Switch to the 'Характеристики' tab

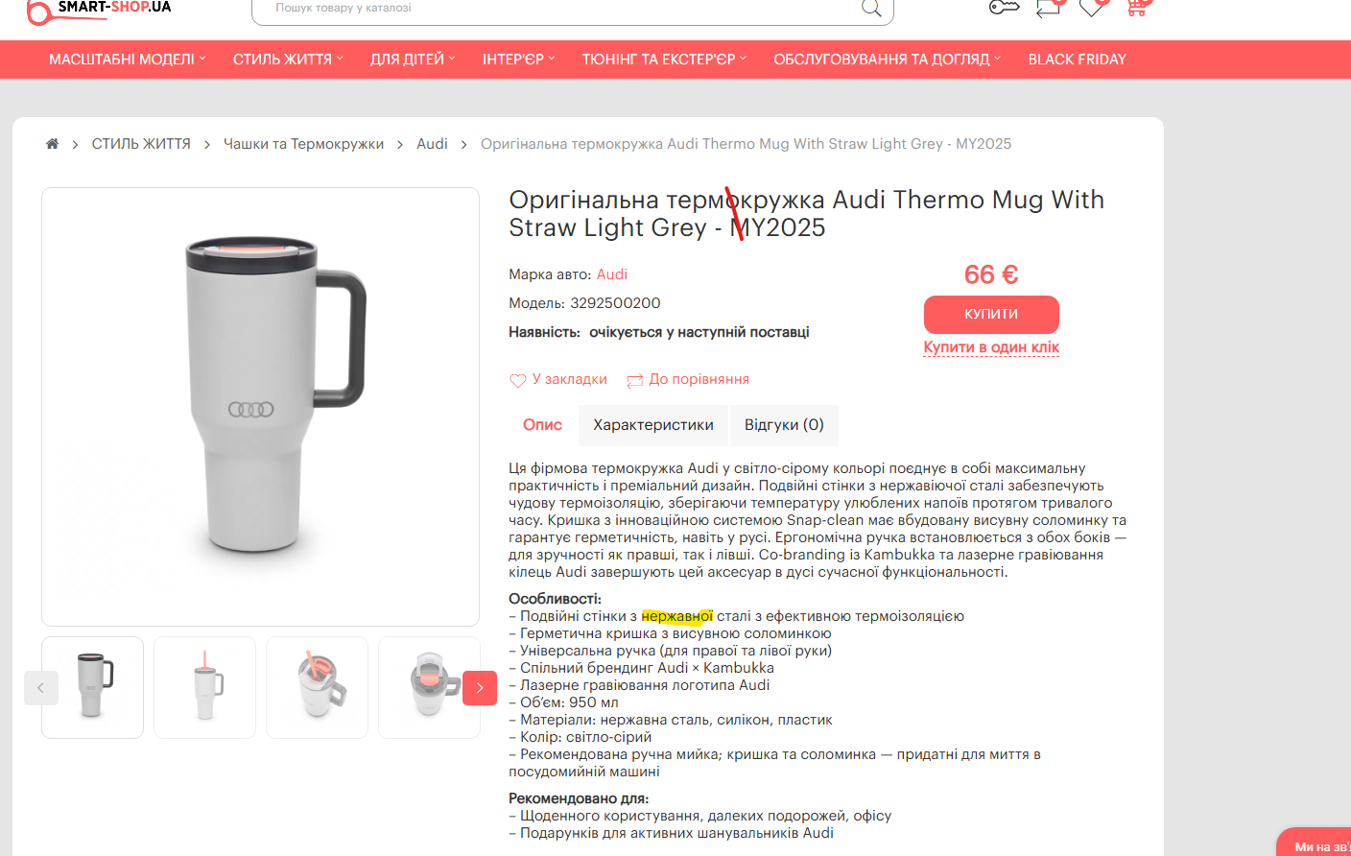653,425
